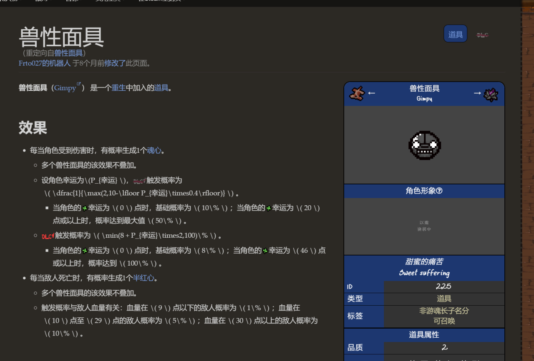Open the 半红心 link
Screen dimensions: 534x361
point(144,278)
